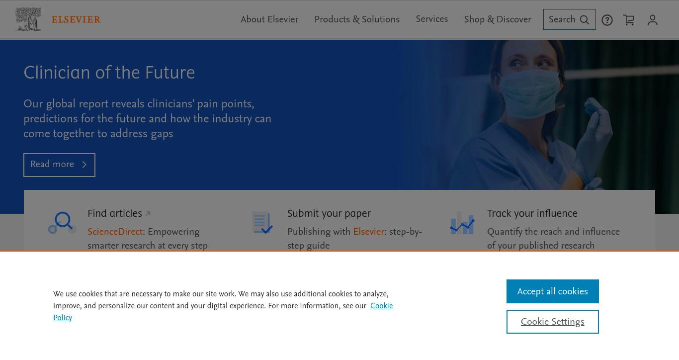Click the Elsevier tree logo
679x360 pixels.
(28, 19)
